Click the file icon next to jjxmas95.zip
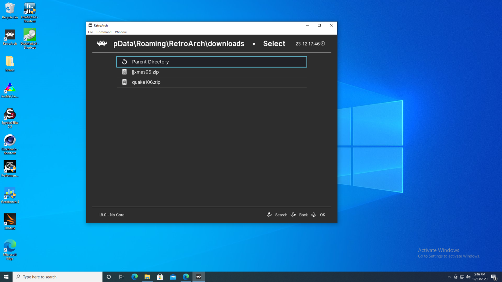502x282 pixels. [x=125, y=72]
